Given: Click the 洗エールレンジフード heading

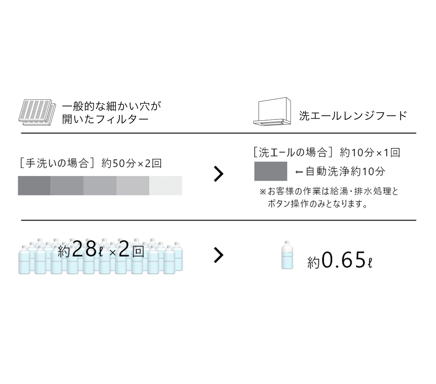Looking at the screenshot, I should click(x=353, y=116).
